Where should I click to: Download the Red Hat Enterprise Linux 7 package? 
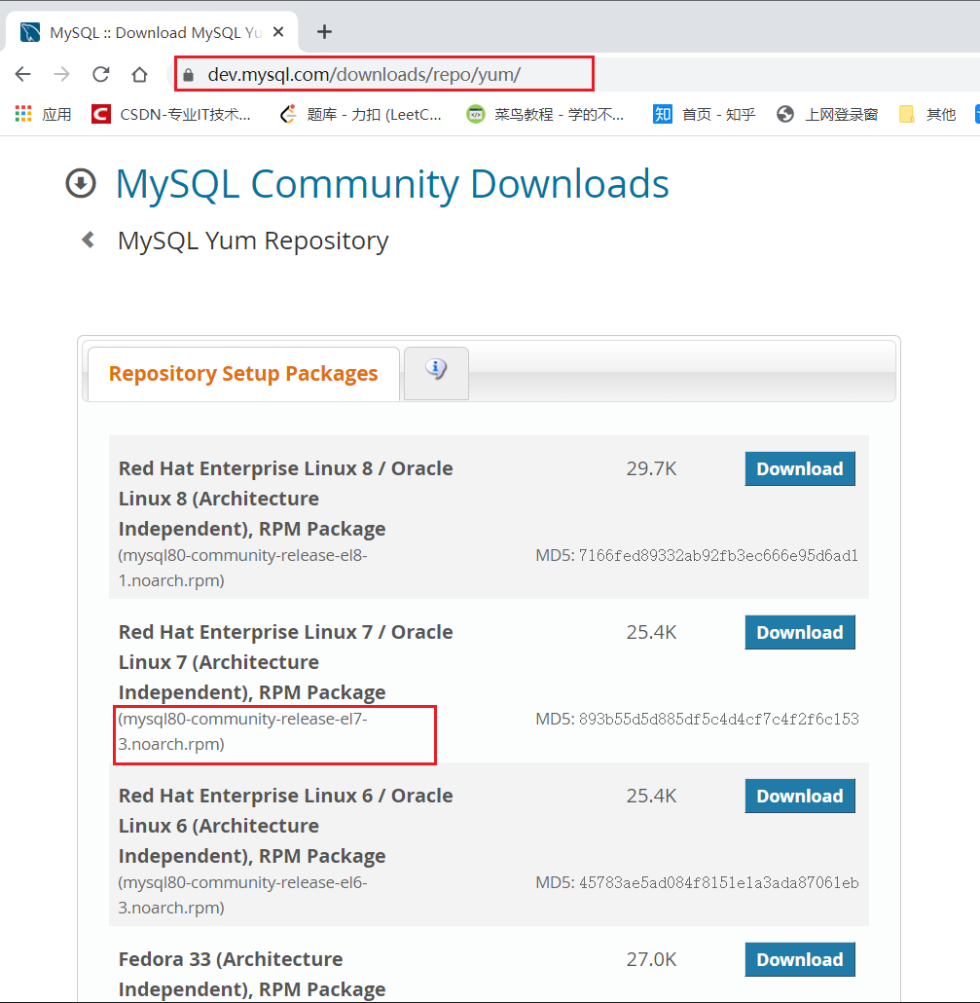coord(799,632)
